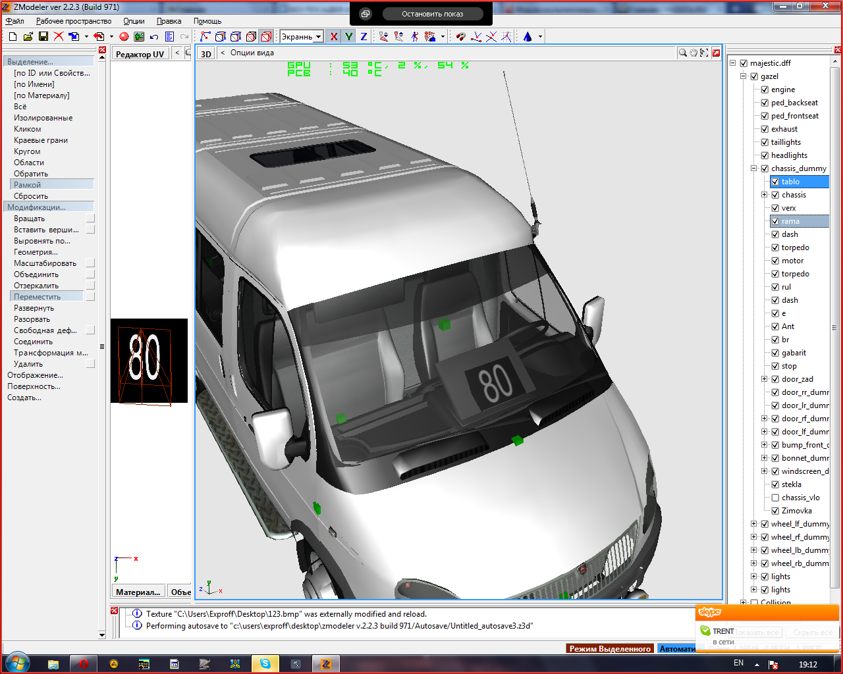Open the Правка menu
843x674 pixels.
pos(169,21)
